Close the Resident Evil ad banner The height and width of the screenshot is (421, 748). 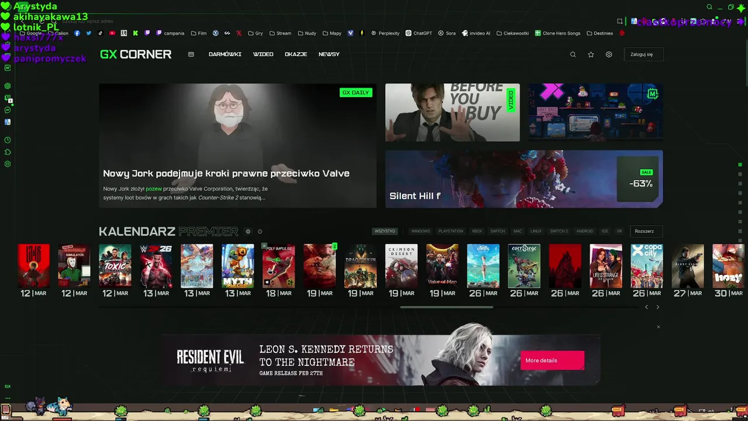click(x=658, y=327)
